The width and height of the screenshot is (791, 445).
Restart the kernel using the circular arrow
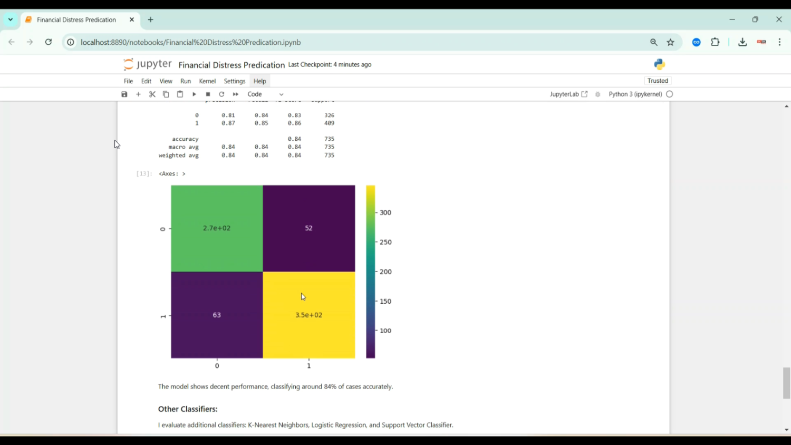coord(221,94)
